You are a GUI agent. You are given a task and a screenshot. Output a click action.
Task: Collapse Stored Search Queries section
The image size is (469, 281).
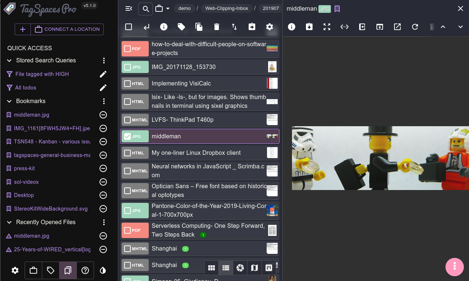pyautogui.click(x=10, y=61)
